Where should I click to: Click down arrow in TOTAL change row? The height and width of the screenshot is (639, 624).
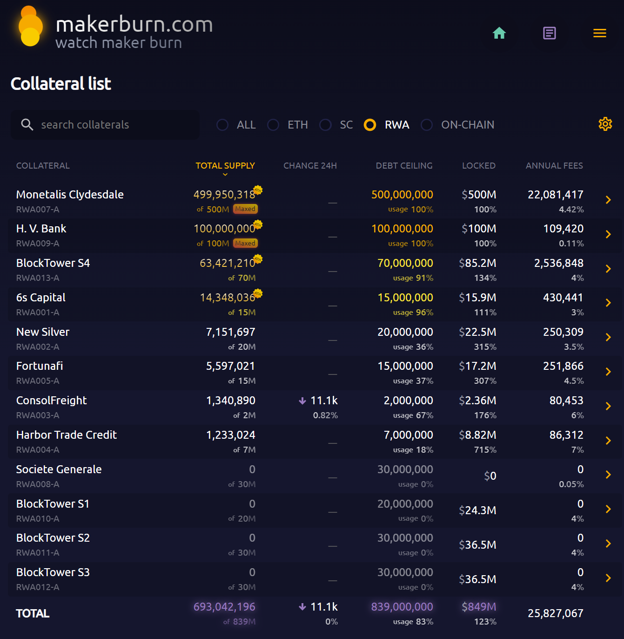[302, 607]
